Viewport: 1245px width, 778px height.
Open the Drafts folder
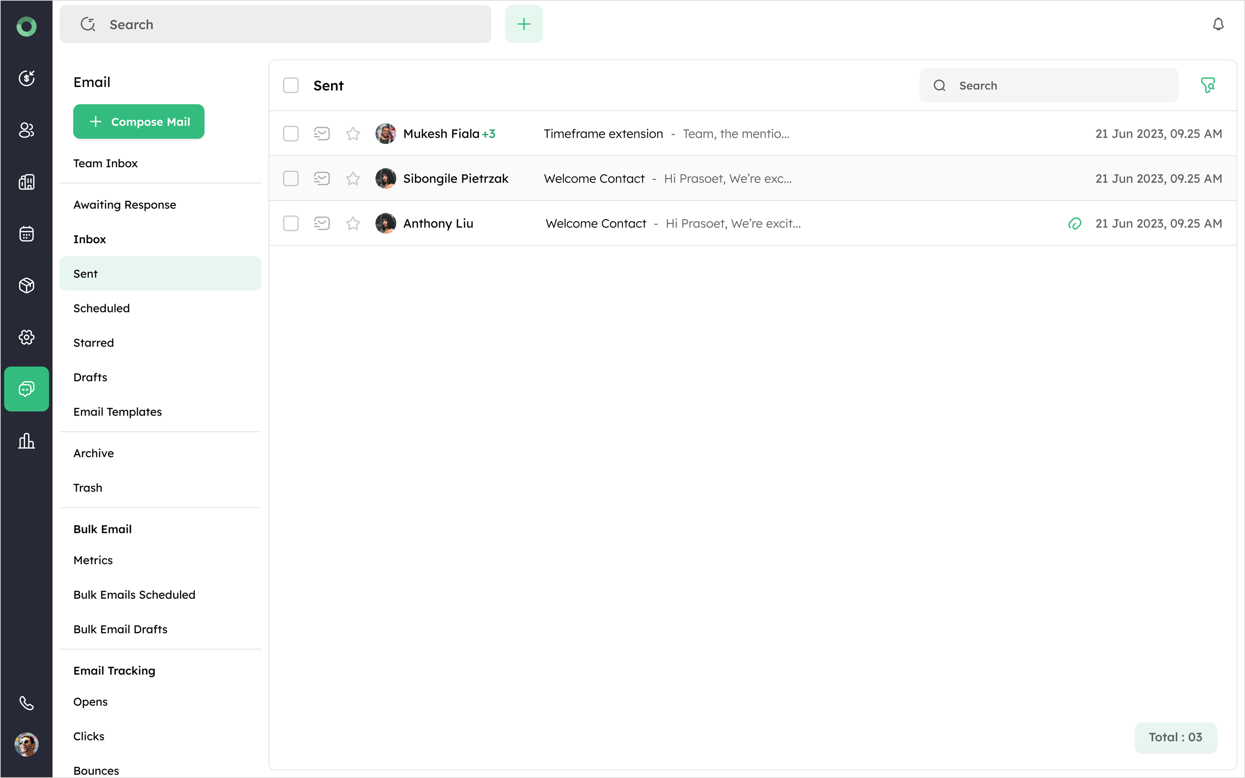[x=90, y=377]
